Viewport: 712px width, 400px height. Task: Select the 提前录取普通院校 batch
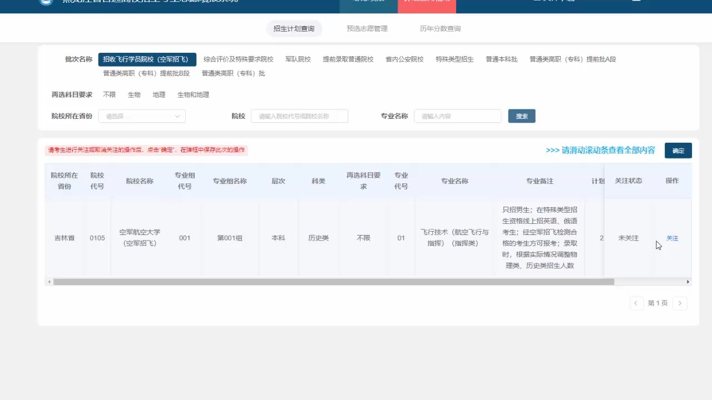tap(348, 59)
